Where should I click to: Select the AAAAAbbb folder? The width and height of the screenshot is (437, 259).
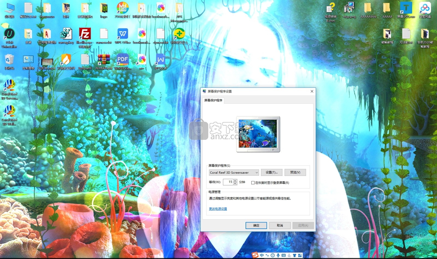click(368, 10)
